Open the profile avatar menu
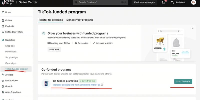 click(193, 2)
